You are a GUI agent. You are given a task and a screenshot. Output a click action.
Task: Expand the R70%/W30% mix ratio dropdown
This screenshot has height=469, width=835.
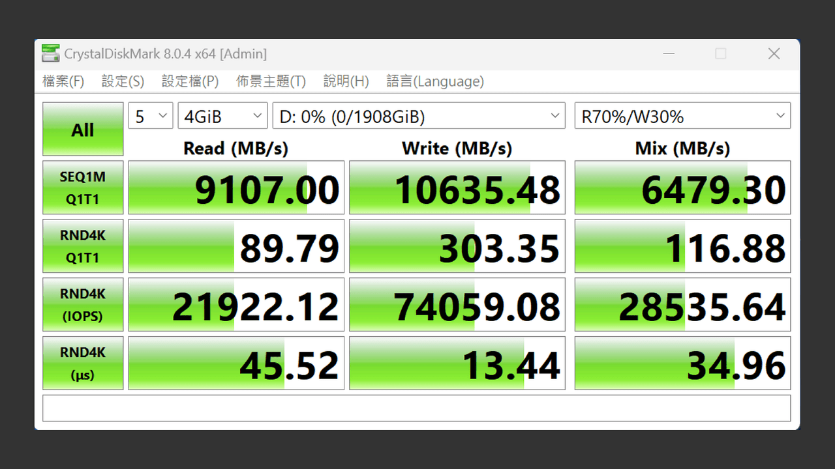click(x=682, y=116)
